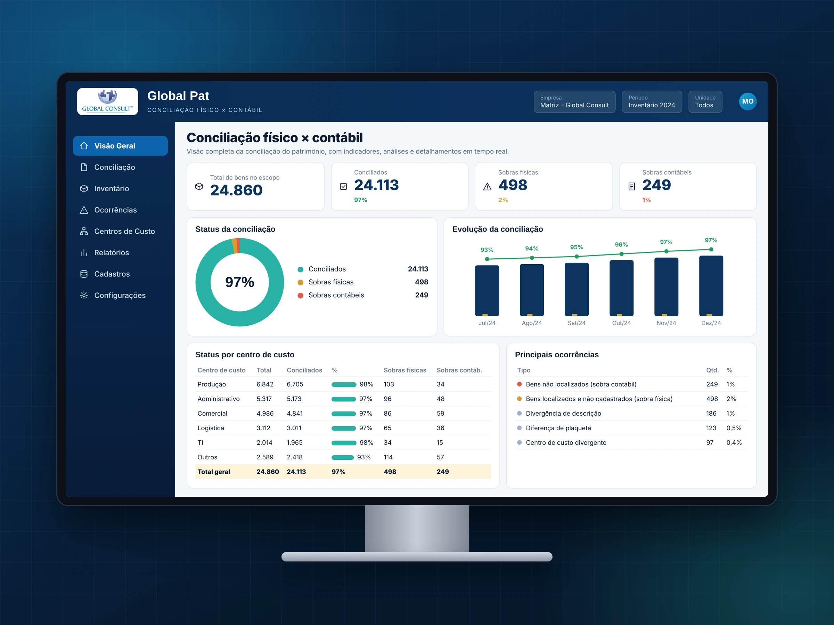
Task: Click the Outros 93% progress bar
Action: (x=343, y=457)
